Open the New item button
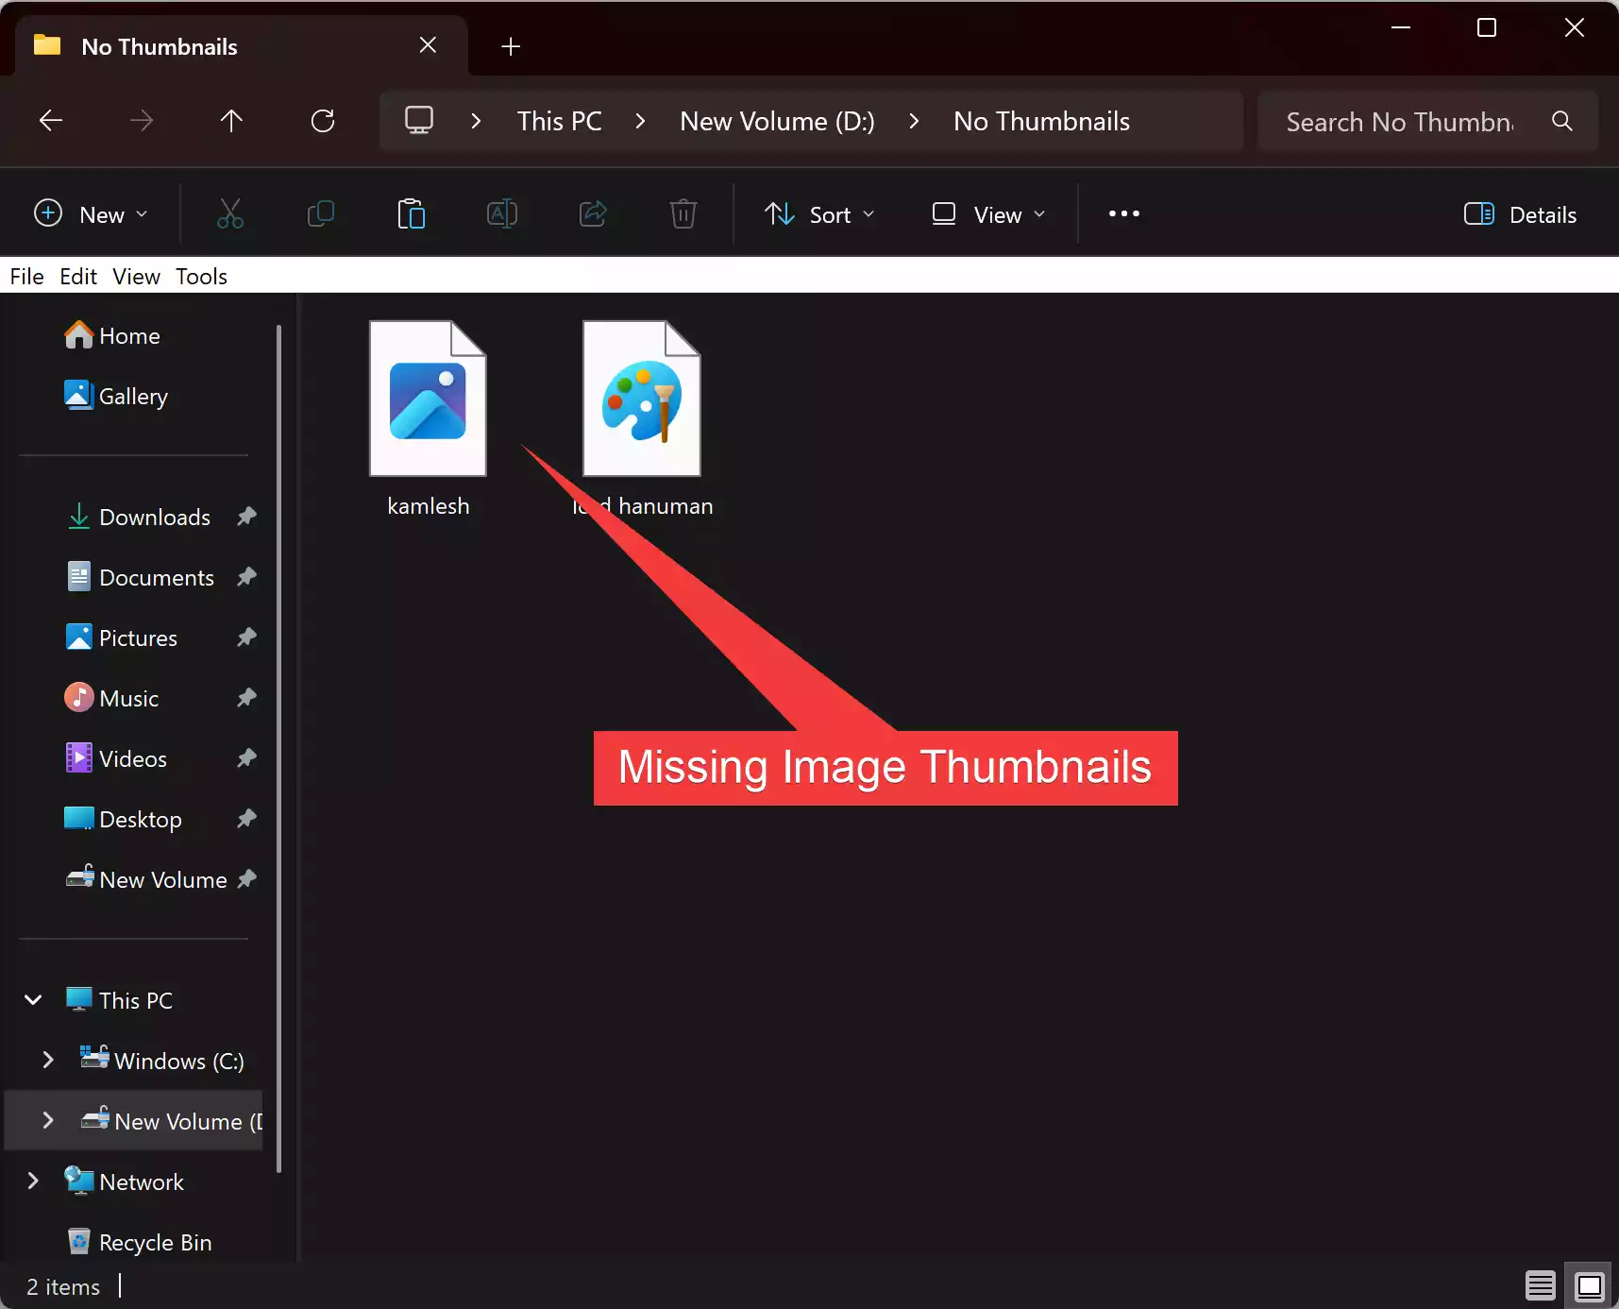Image resolution: width=1619 pixels, height=1309 pixels. point(91,214)
